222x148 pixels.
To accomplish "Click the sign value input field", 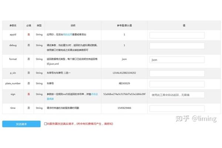I will coord(177,95).
